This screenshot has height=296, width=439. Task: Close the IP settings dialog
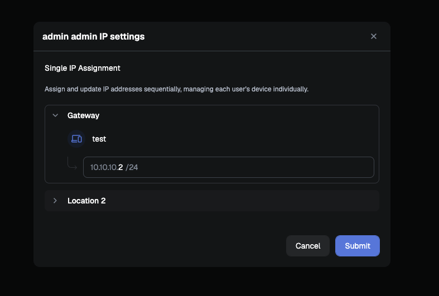(x=374, y=36)
